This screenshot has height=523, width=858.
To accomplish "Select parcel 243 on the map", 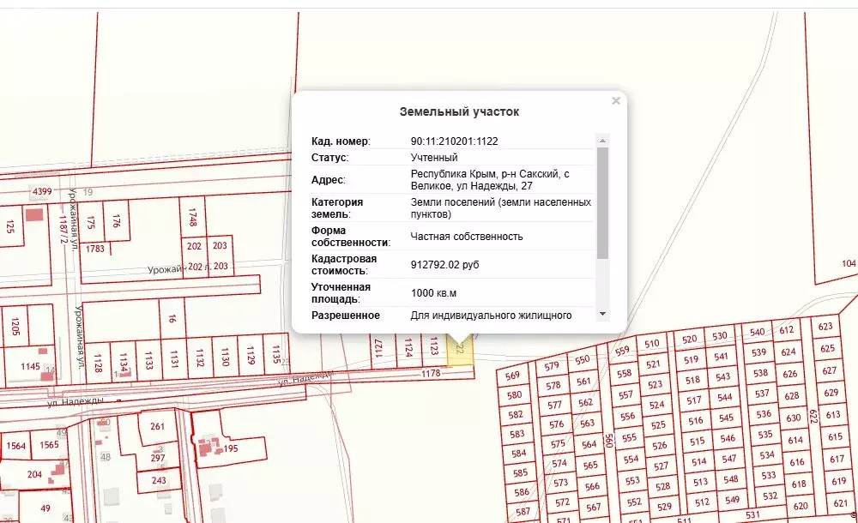I will tap(159, 480).
